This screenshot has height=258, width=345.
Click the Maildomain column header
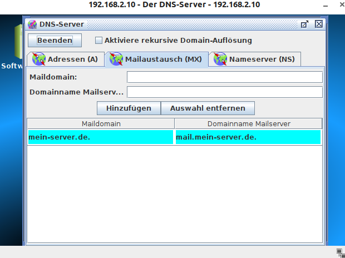[x=101, y=123]
